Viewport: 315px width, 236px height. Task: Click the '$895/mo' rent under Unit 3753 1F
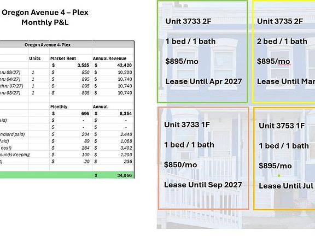point(275,166)
